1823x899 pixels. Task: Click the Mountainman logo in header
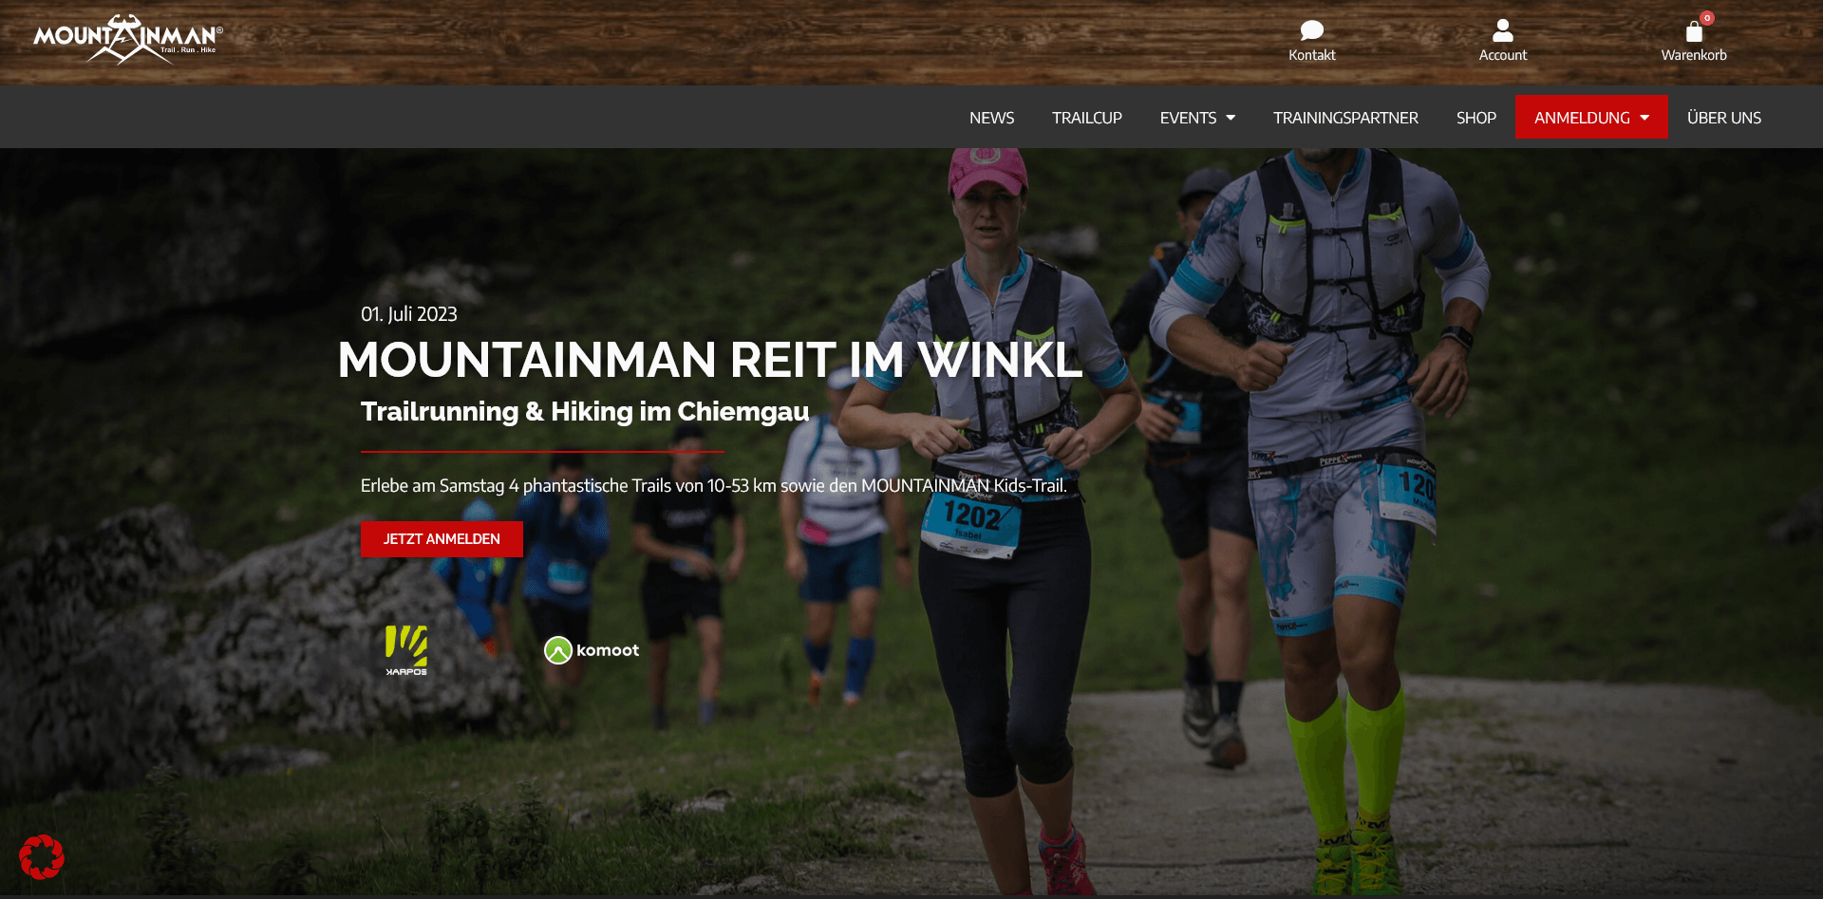(x=128, y=40)
